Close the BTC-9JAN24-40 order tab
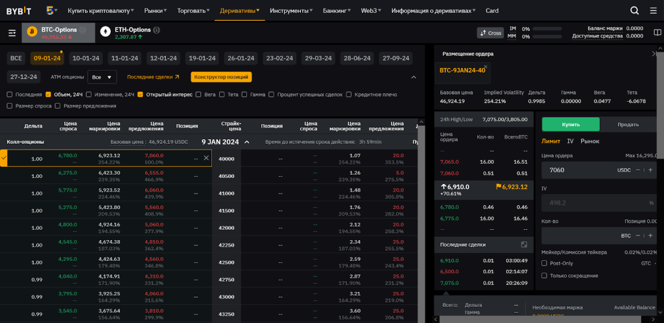 coord(485,66)
